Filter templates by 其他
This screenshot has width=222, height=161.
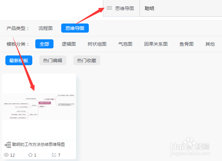(x=210, y=44)
